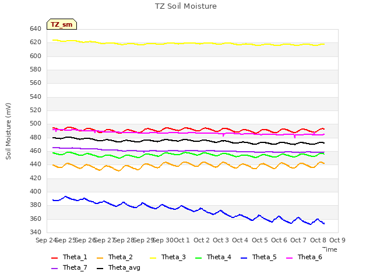
Task: Select the Theta_6 legend label
Action: click(309, 257)
